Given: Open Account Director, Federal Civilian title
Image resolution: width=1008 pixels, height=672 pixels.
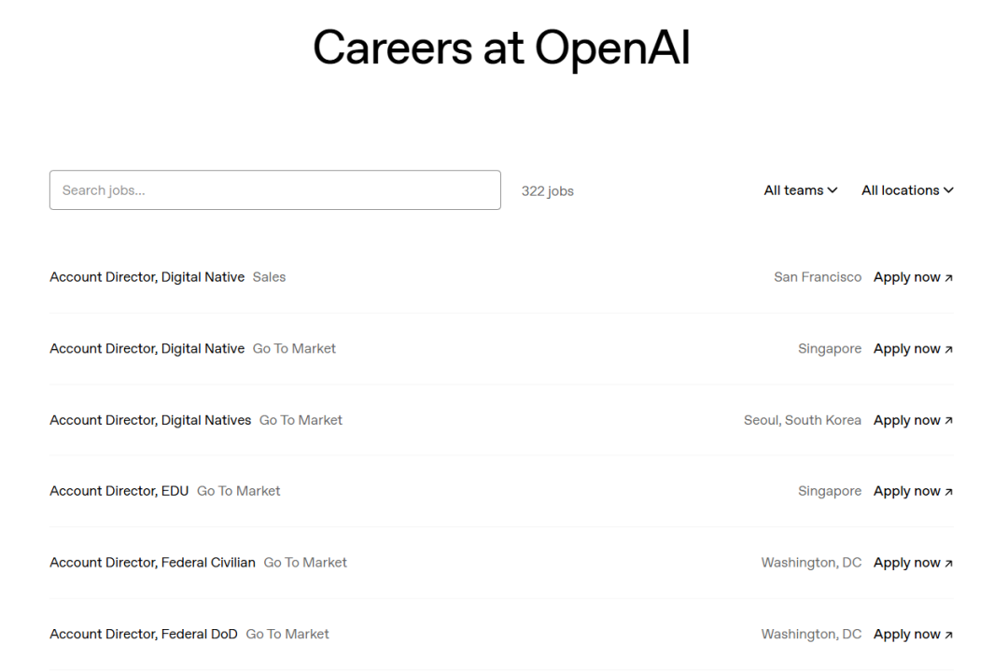Looking at the screenshot, I should [152, 563].
